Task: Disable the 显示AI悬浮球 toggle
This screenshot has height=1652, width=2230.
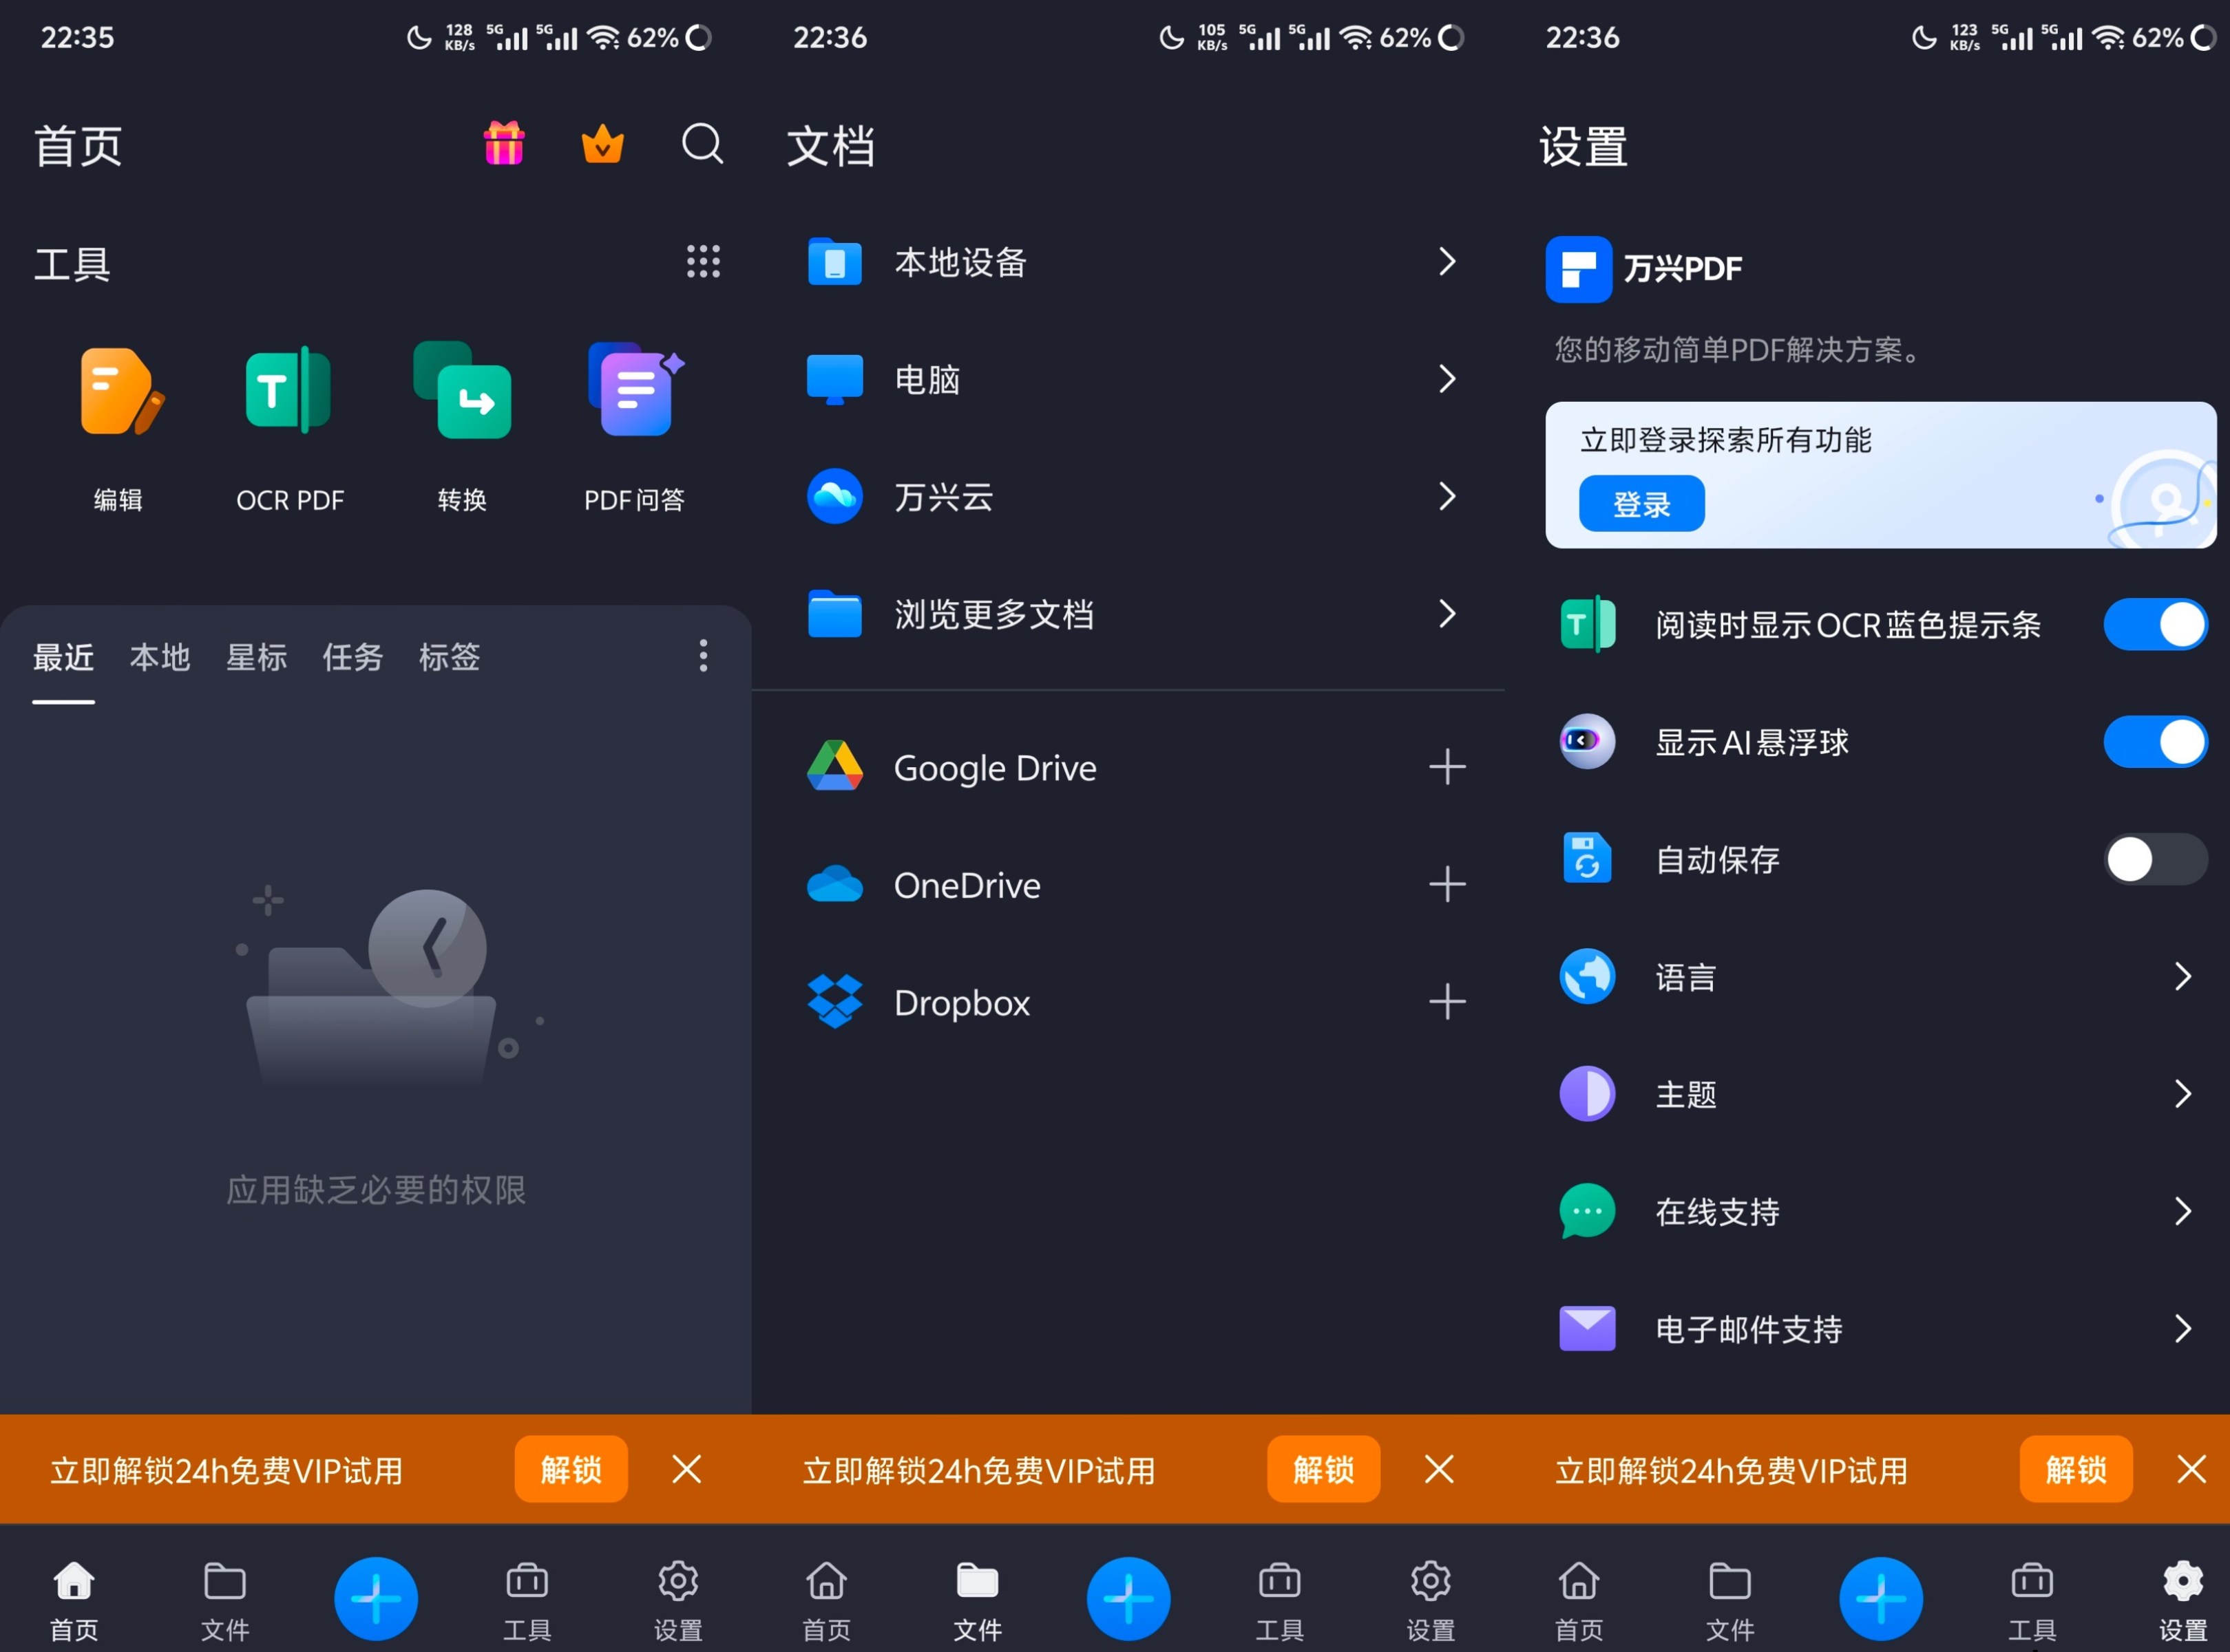Action: pyautogui.click(x=2155, y=741)
